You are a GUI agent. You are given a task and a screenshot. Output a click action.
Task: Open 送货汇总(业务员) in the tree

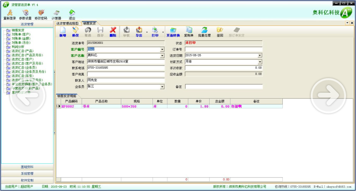tap(24, 67)
